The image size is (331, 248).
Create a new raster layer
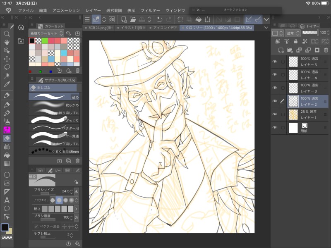click(281, 50)
